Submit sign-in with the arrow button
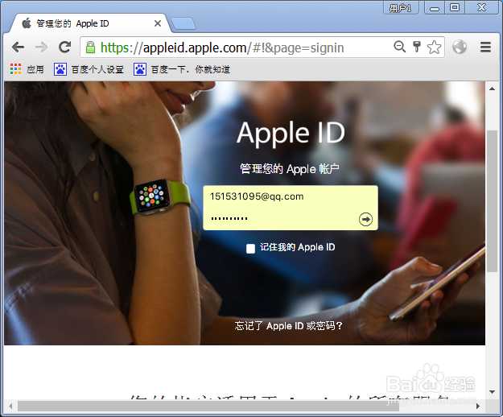Viewport: 503px width, 417px height. click(x=365, y=220)
